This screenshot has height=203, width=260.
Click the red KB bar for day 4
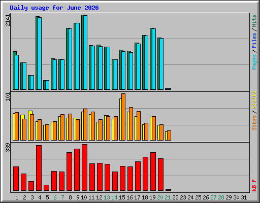tap(39, 168)
